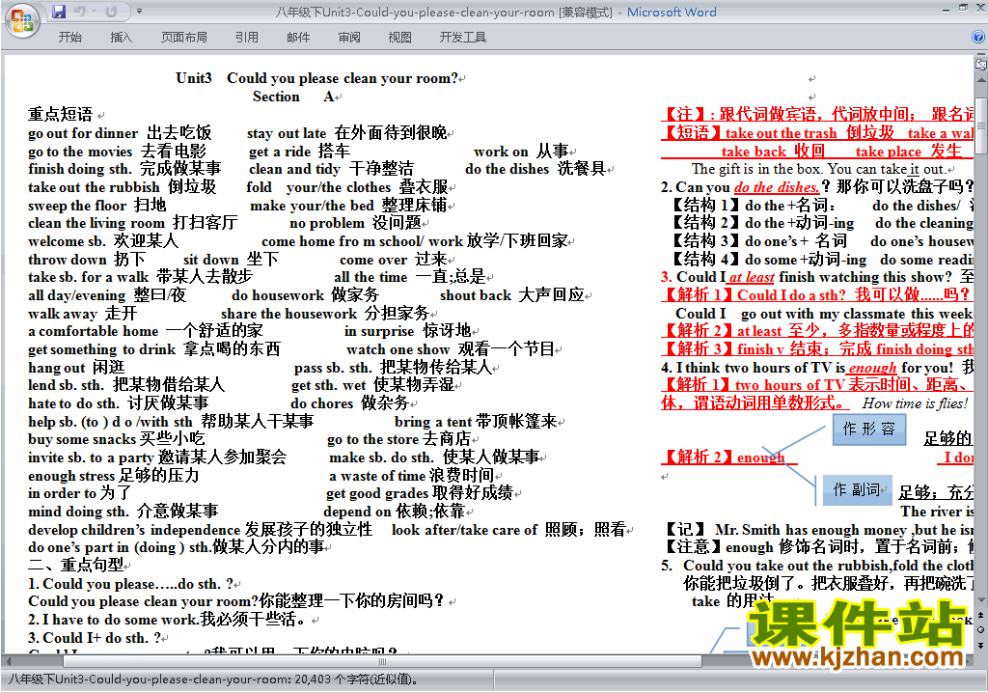Click the phrase 'get good grades'

pyautogui.click(x=376, y=494)
